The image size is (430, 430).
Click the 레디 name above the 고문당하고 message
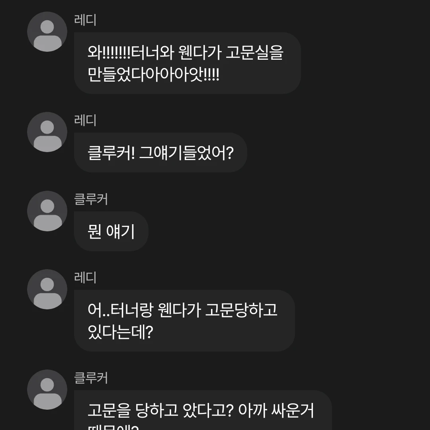(x=85, y=278)
